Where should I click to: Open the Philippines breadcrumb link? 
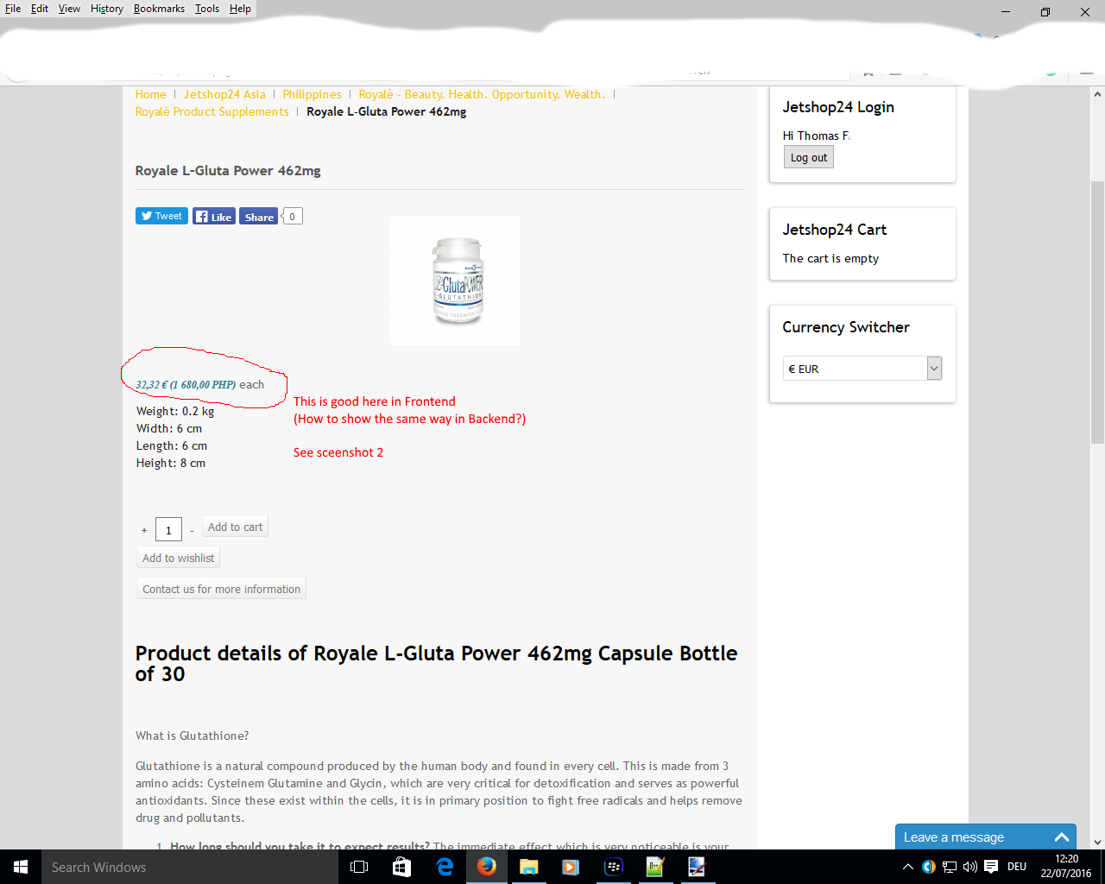click(x=312, y=94)
